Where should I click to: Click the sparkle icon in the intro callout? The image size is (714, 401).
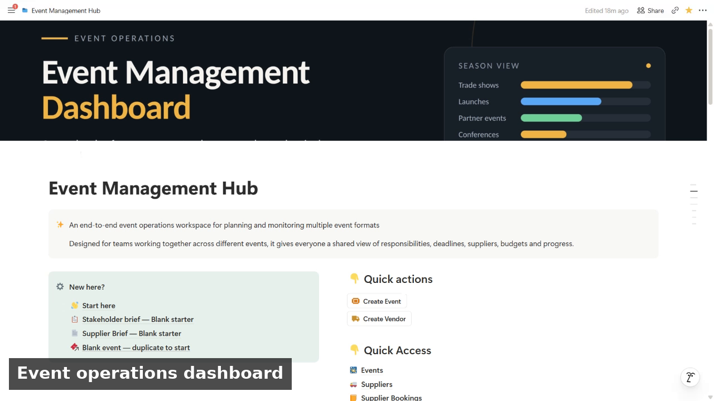pyautogui.click(x=60, y=225)
